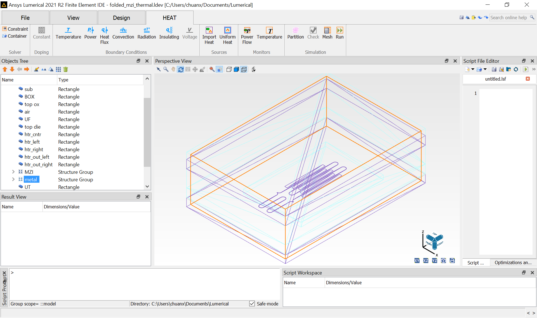Click the Objects Tree vertical scrollbar
The height and width of the screenshot is (318, 537).
pyautogui.click(x=147, y=132)
